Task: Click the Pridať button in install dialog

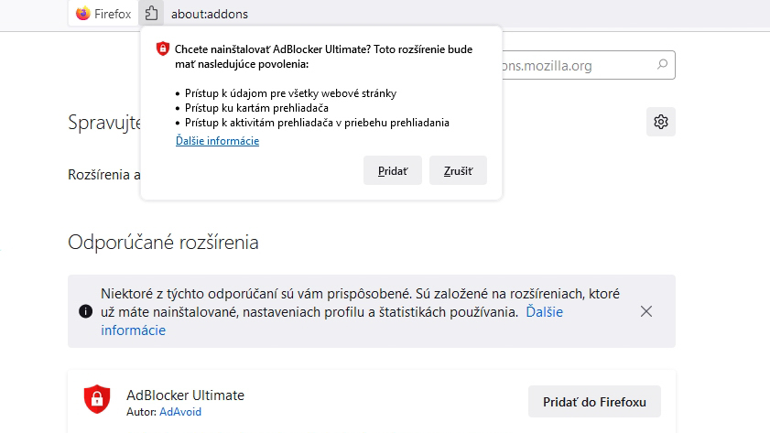Action: (393, 170)
